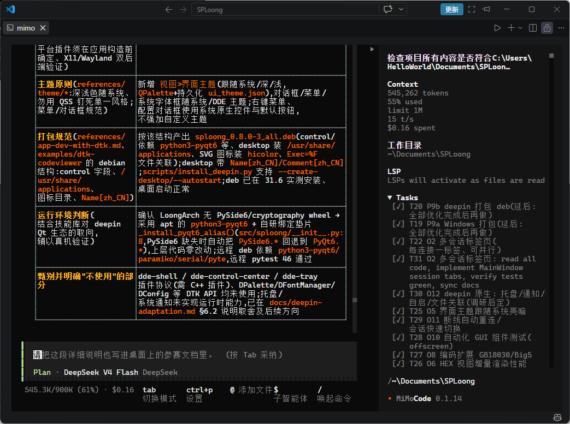
Task: Click the 55% used text
Action: pyautogui.click(x=404, y=101)
